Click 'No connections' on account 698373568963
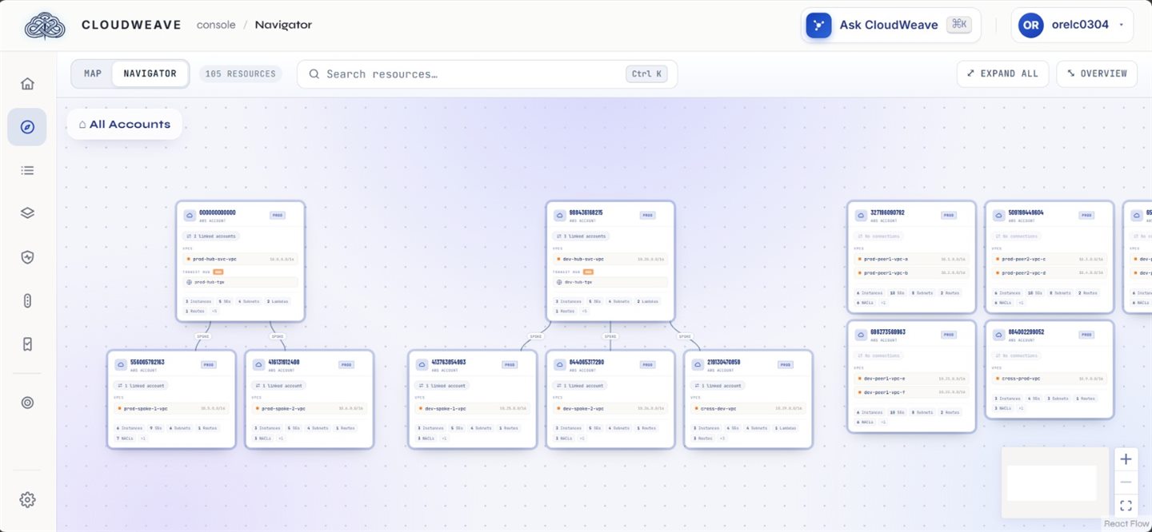This screenshot has height=532, width=1152. click(x=878, y=355)
